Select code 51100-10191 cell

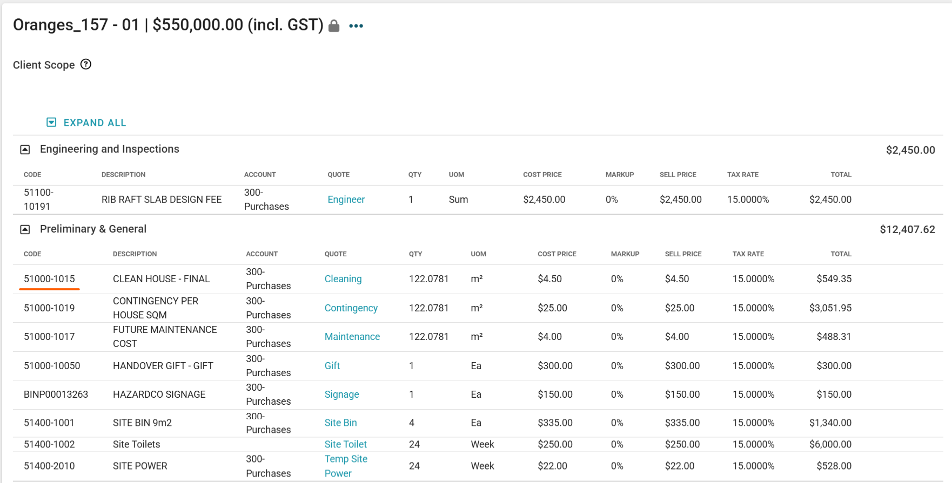pos(38,199)
